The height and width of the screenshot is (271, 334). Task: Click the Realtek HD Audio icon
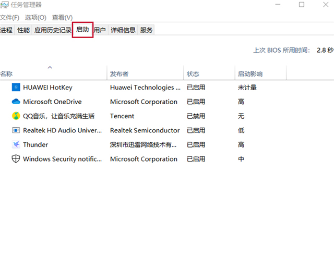point(16,130)
